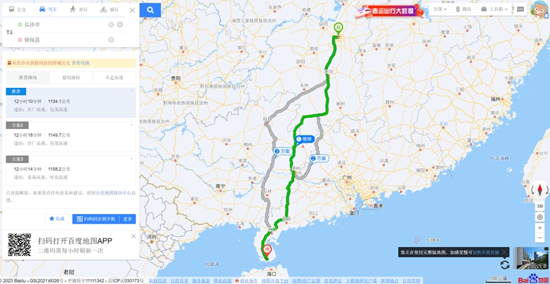The image size is (550, 284).
Task: Click the blue search magnifier button
Action: [150, 10]
